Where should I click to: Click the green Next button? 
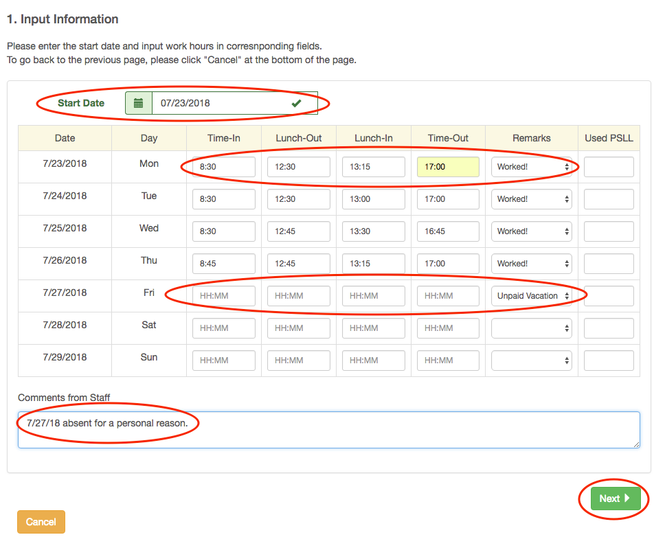[609, 499]
